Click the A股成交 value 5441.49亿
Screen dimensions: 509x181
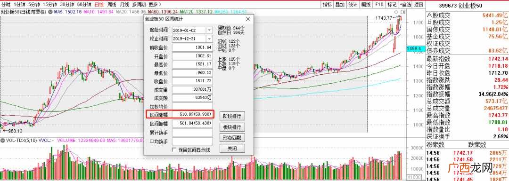[x=494, y=15]
